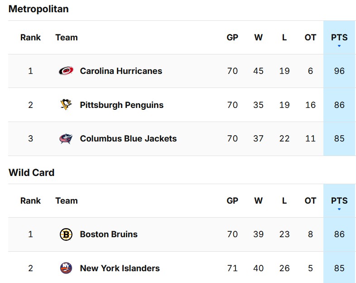Sort Wild Card table by Rank header
356x283 pixels.
pyautogui.click(x=30, y=201)
